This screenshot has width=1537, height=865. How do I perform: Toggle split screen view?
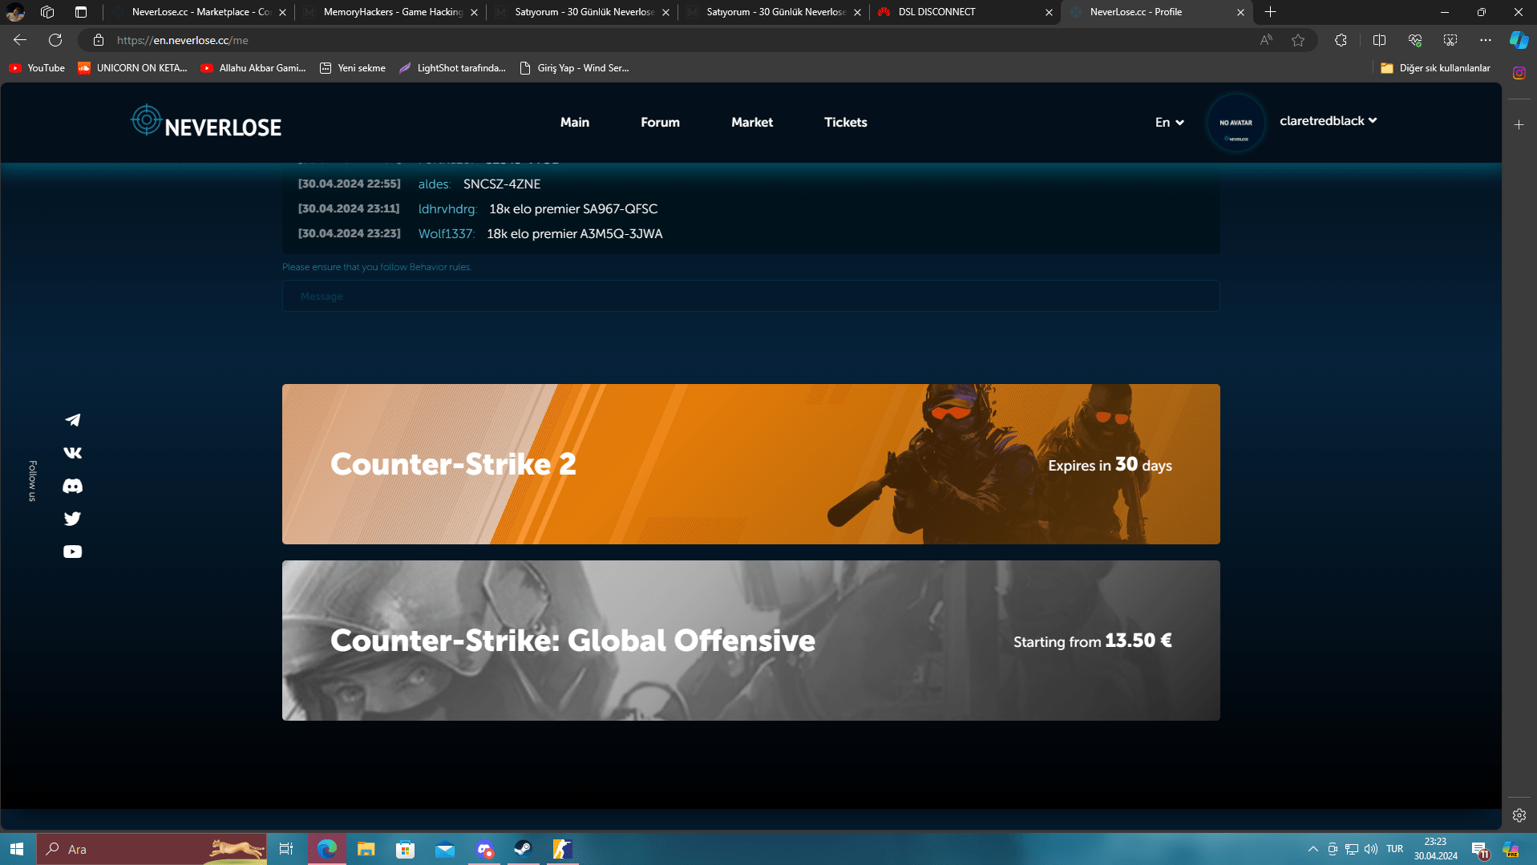(x=1379, y=40)
